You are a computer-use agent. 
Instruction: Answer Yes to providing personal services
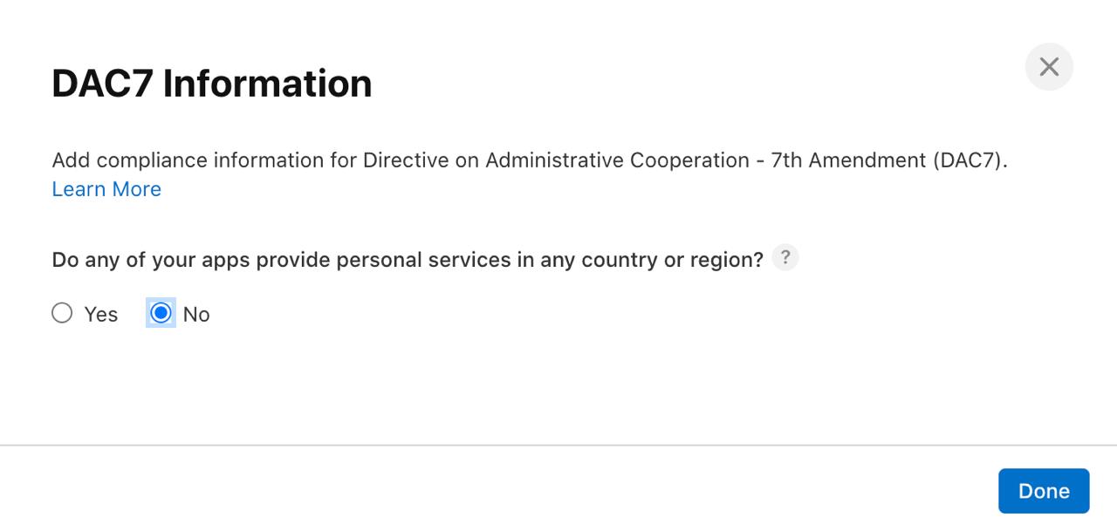(62, 313)
